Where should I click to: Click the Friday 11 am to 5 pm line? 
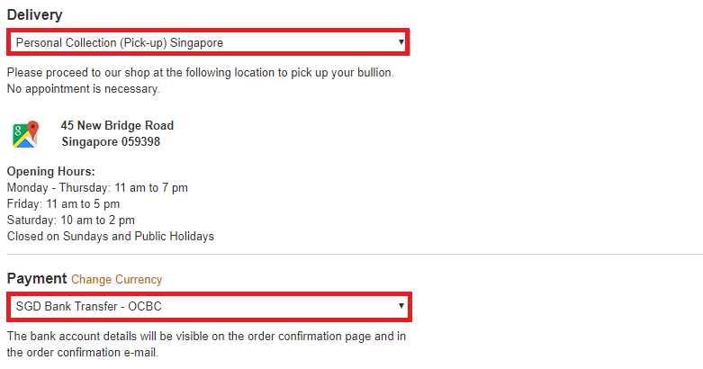coord(63,203)
